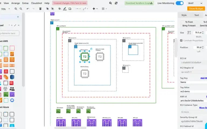Select the highlighted green T2 EC2 instance
This screenshot has width=207, height=129.
tap(85, 57)
